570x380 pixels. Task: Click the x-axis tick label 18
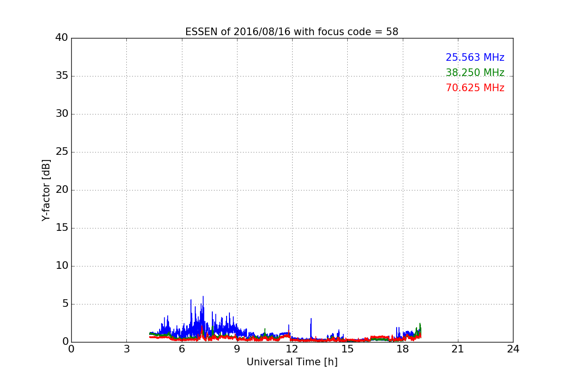403,349
